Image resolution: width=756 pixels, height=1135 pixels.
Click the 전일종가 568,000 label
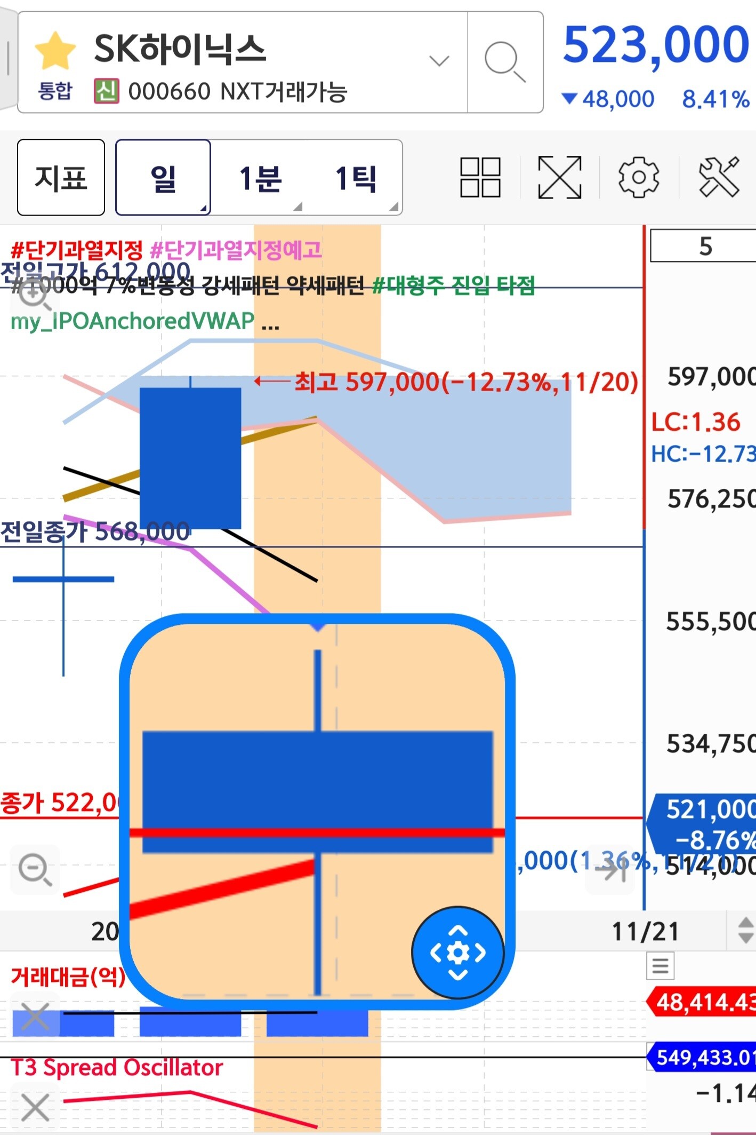95,531
